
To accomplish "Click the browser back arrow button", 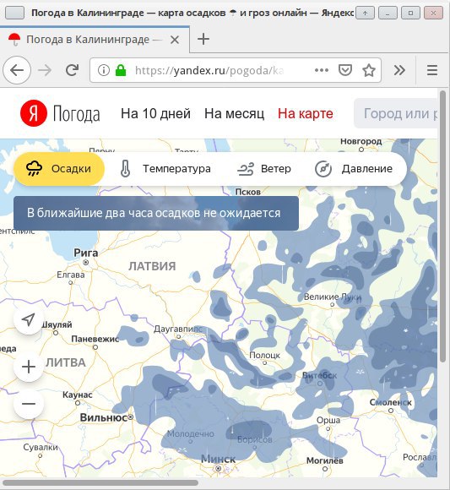I will tap(17, 70).
